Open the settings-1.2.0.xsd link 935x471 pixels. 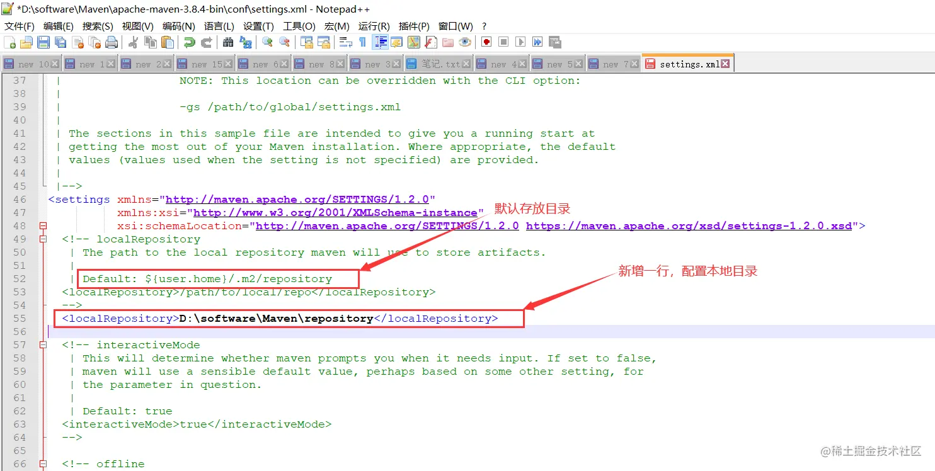click(689, 225)
